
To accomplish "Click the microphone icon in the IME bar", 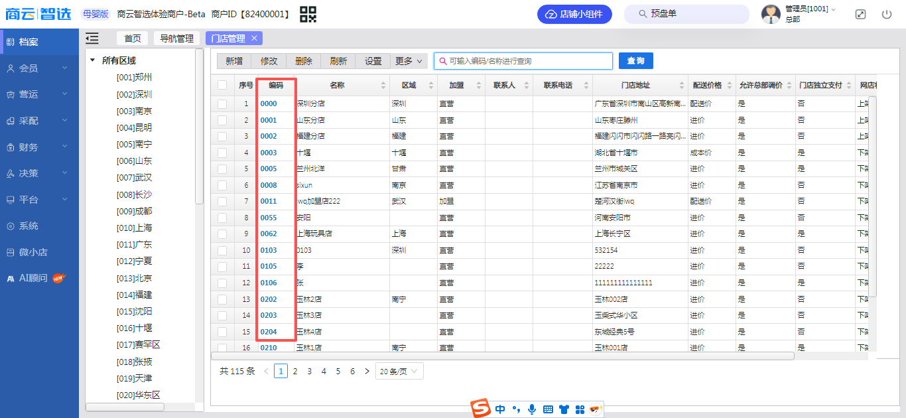I will [531, 409].
